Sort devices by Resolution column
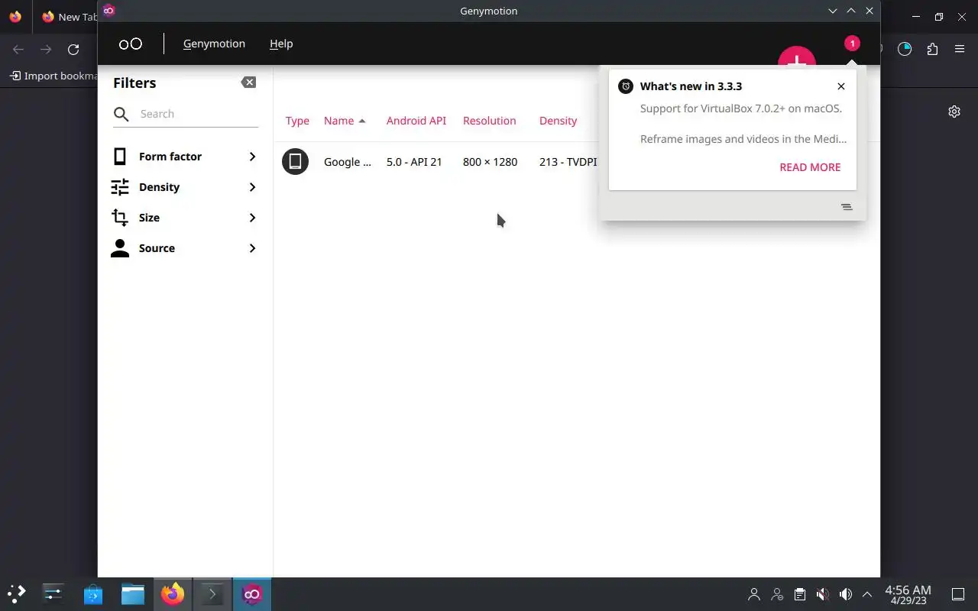The height and width of the screenshot is (611, 978). [x=490, y=121]
